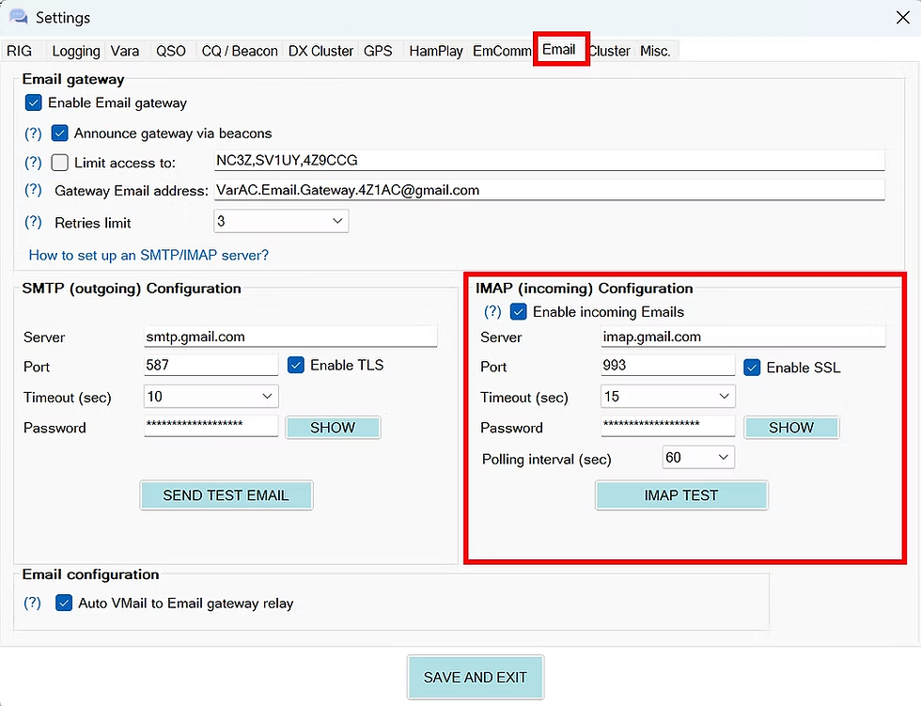This screenshot has height=706, width=921.
Task: Open the Cluster tab
Action: click(x=610, y=51)
